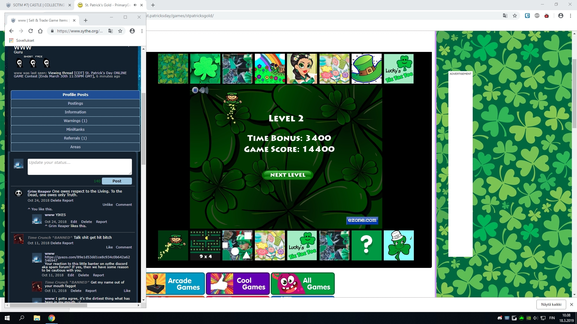Open the gyazo.com screenshot link
Viewport: 577px width, 324px height.
tap(87, 259)
